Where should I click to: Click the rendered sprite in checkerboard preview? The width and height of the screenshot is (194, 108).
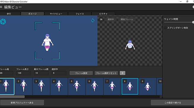click(x=130, y=45)
